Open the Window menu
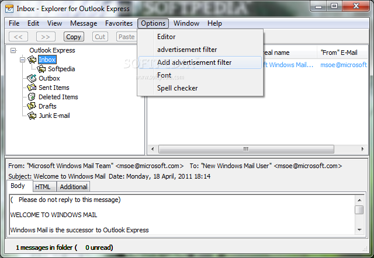This screenshot has height=258, width=374. pyautogui.click(x=186, y=23)
